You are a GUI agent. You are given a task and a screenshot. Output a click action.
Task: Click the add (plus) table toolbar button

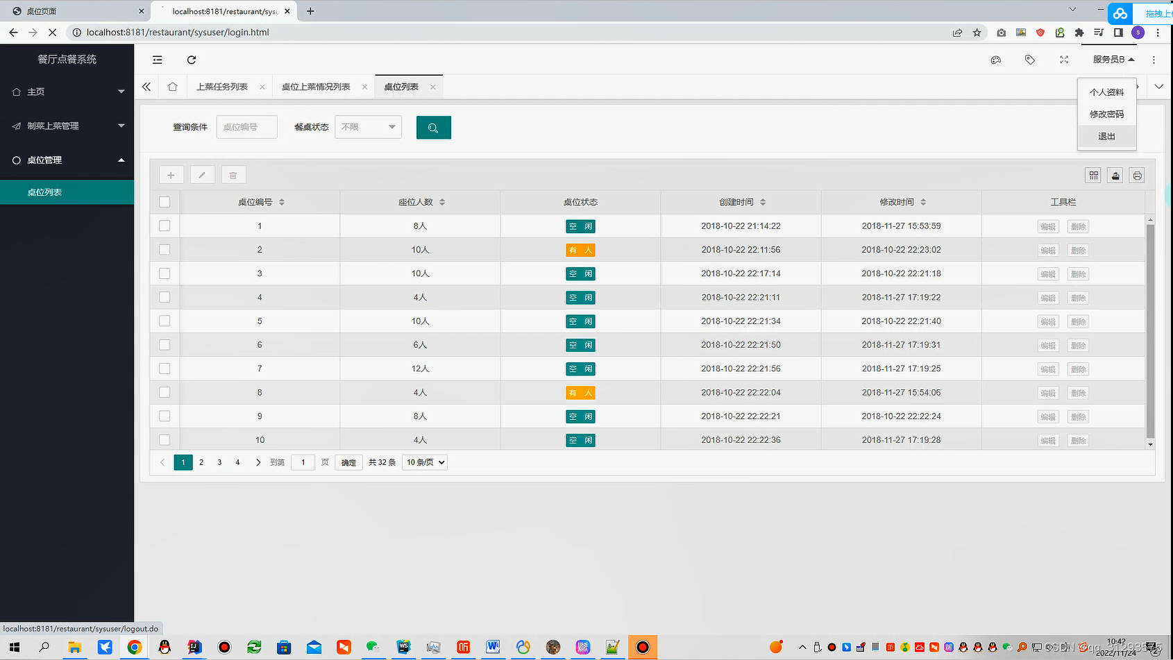pyautogui.click(x=171, y=175)
